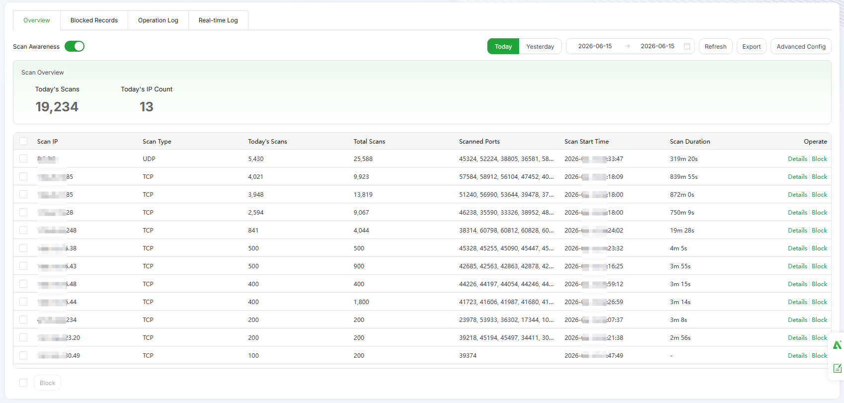Image resolution: width=844 pixels, height=403 pixels.
Task: Open Details for row with 4m 5s duration
Action: coord(797,248)
